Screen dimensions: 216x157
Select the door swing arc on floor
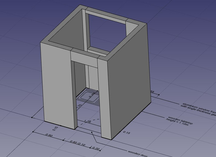pyautogui.click(x=94, y=120)
